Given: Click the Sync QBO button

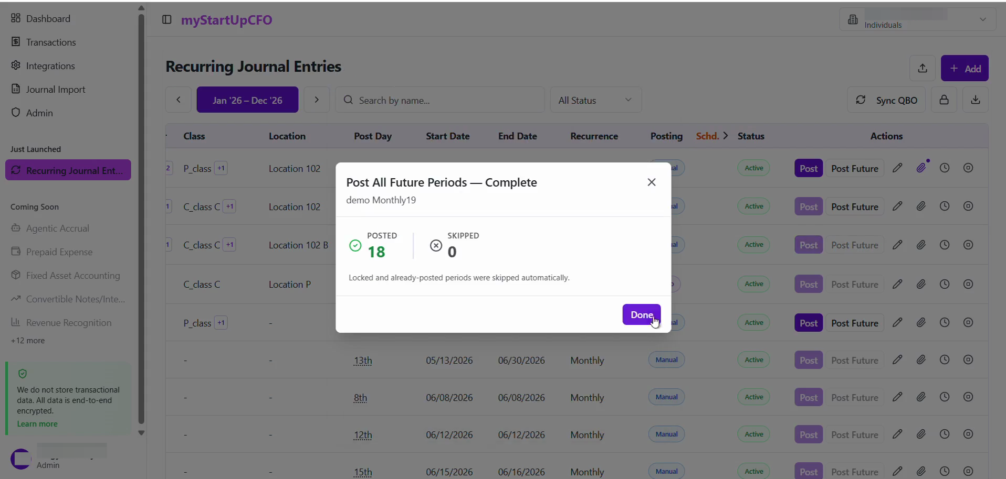Looking at the screenshot, I should tap(886, 100).
